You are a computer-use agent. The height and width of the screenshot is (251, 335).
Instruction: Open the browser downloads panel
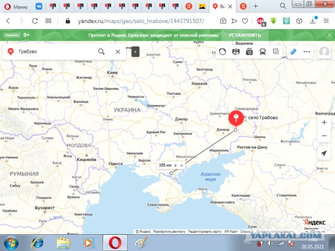(x=313, y=20)
